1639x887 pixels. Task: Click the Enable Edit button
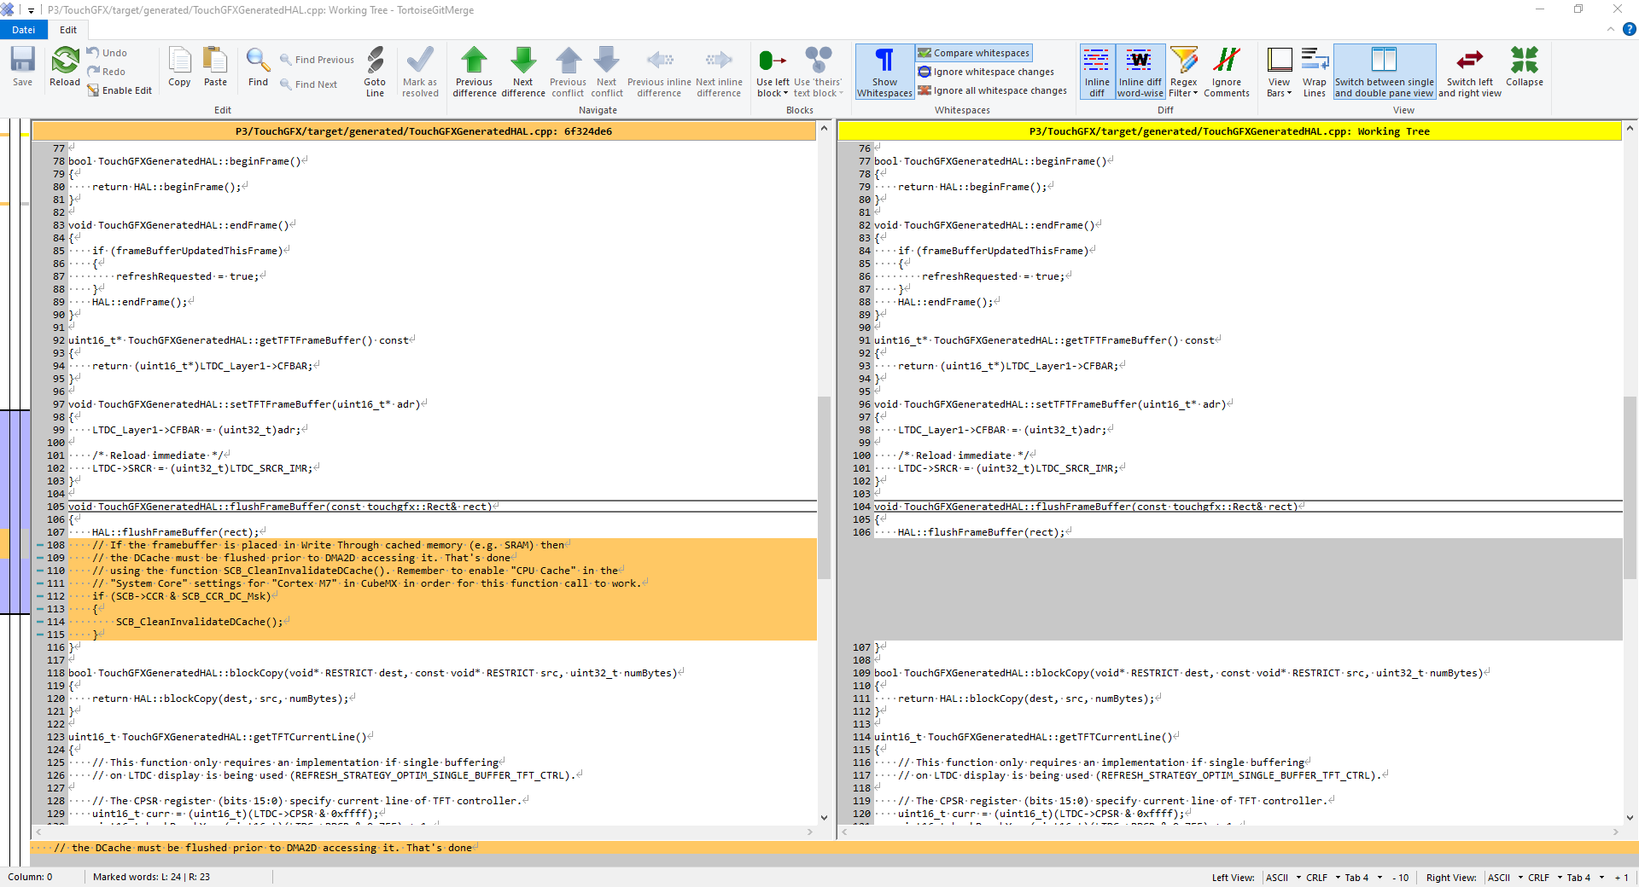[x=120, y=90]
